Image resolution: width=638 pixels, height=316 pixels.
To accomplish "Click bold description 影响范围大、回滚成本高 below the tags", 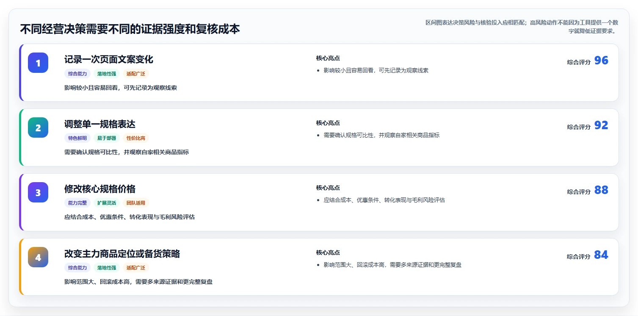I will (x=138, y=282).
